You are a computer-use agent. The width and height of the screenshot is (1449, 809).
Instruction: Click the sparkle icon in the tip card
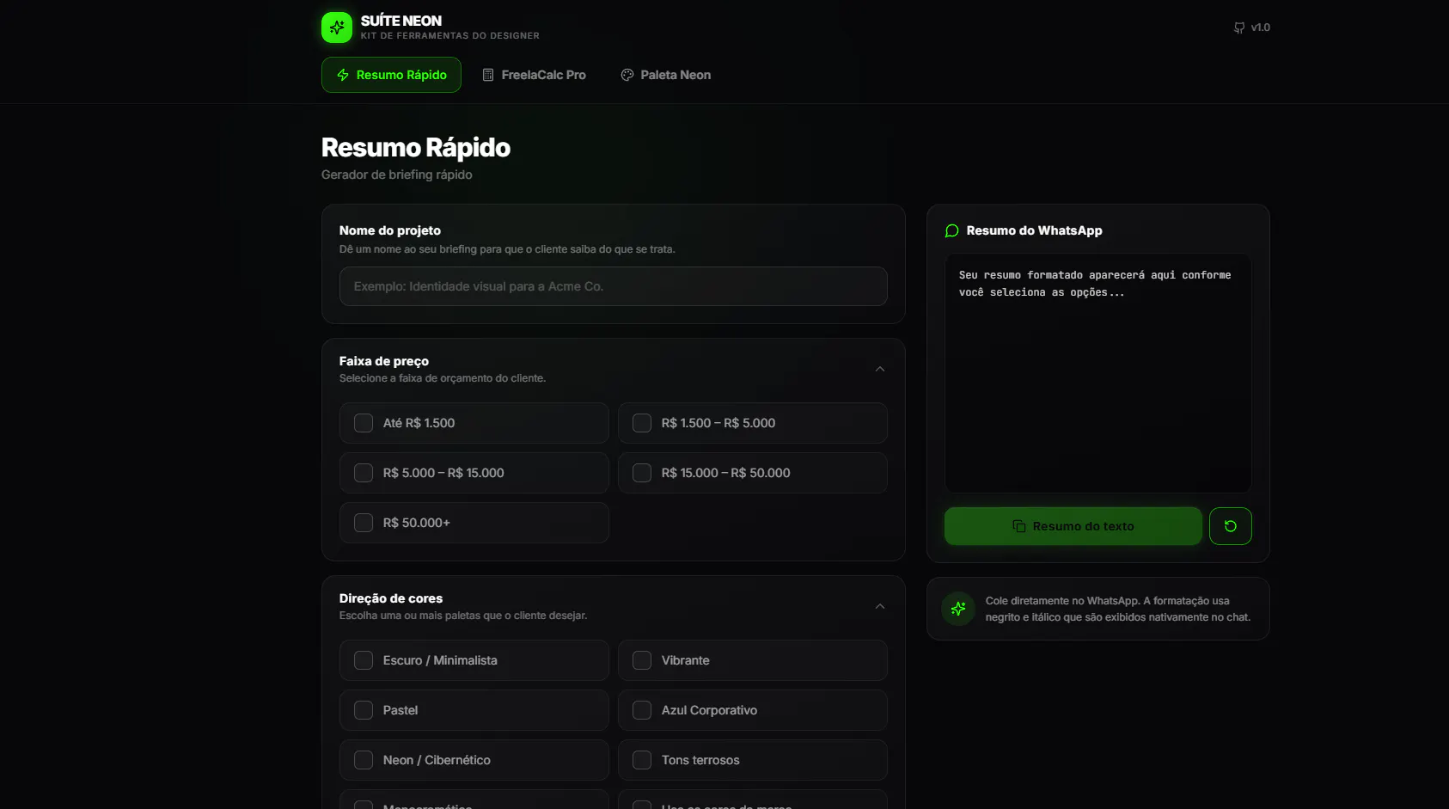[958, 609]
